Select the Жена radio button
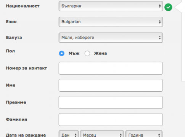The height and width of the screenshot is (137, 185). (x=87, y=53)
